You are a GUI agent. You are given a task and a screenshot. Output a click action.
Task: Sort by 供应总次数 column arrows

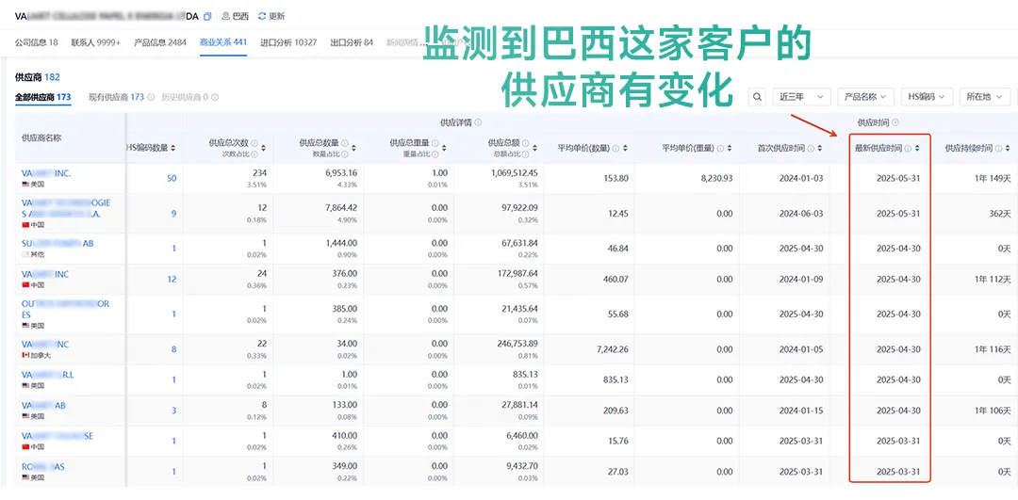click(x=264, y=148)
